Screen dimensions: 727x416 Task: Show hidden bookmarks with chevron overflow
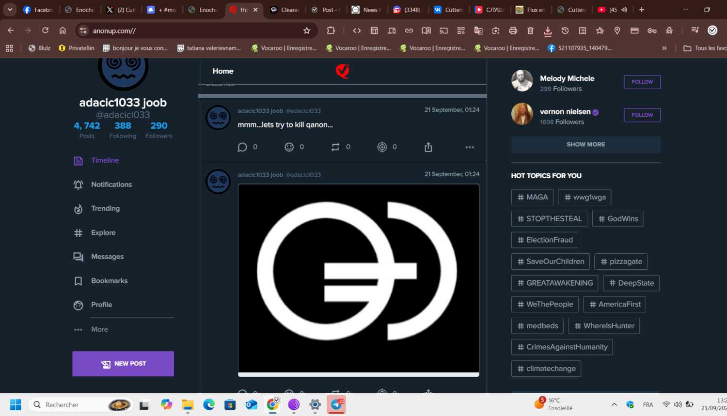tap(664, 48)
